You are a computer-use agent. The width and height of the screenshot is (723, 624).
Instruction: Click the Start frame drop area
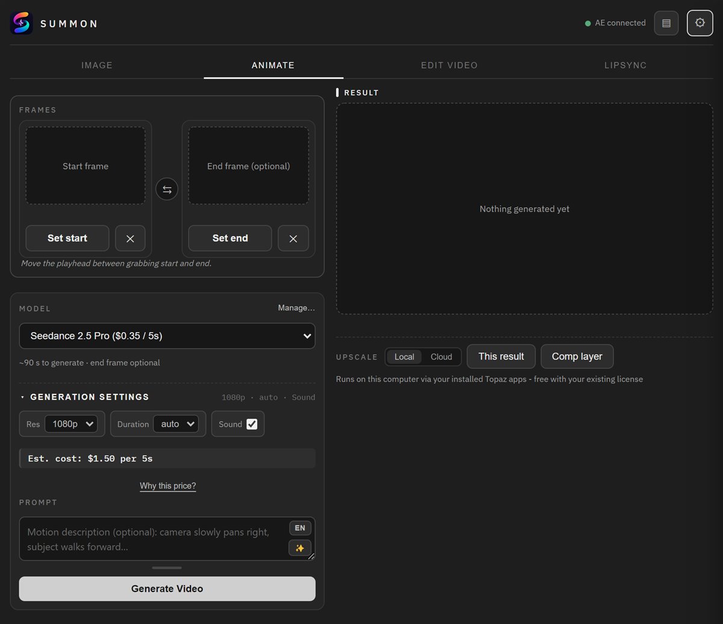(x=86, y=166)
